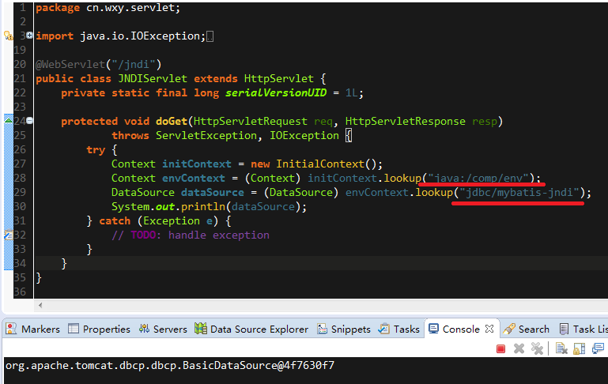608x384 pixels.
Task: Close the Console view tab
Action: coord(489,329)
